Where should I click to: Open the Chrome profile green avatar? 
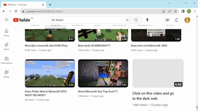pos(189,11)
